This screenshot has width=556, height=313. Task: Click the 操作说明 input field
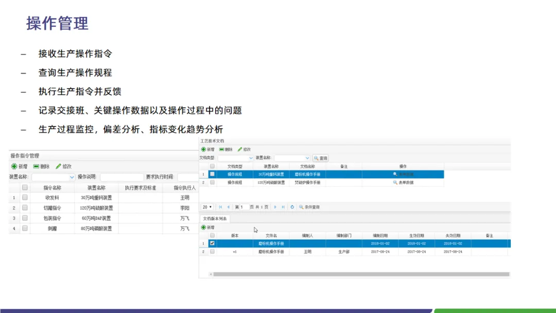(121, 177)
